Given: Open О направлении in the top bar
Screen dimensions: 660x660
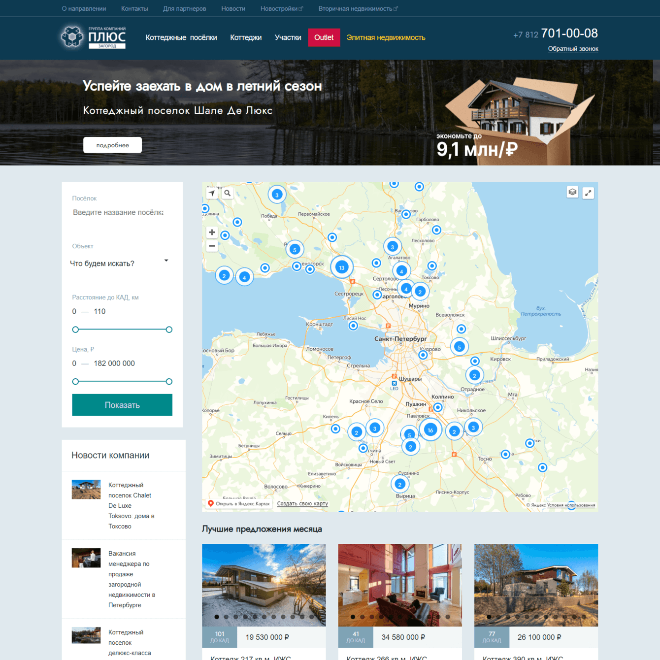Looking at the screenshot, I should 84,8.
